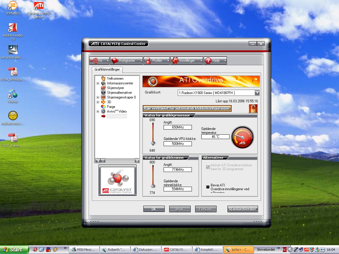339x254 pixels.
Task: Click the 3D teapot icon in tree
Action: 103,102
